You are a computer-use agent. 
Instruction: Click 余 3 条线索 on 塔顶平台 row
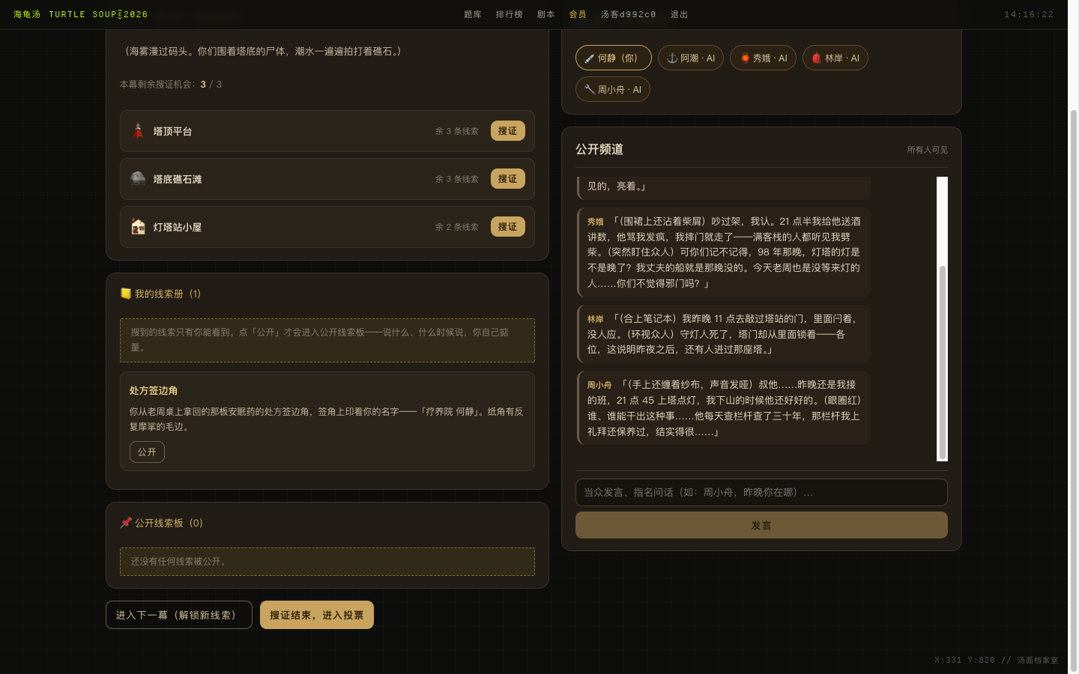pyautogui.click(x=457, y=131)
